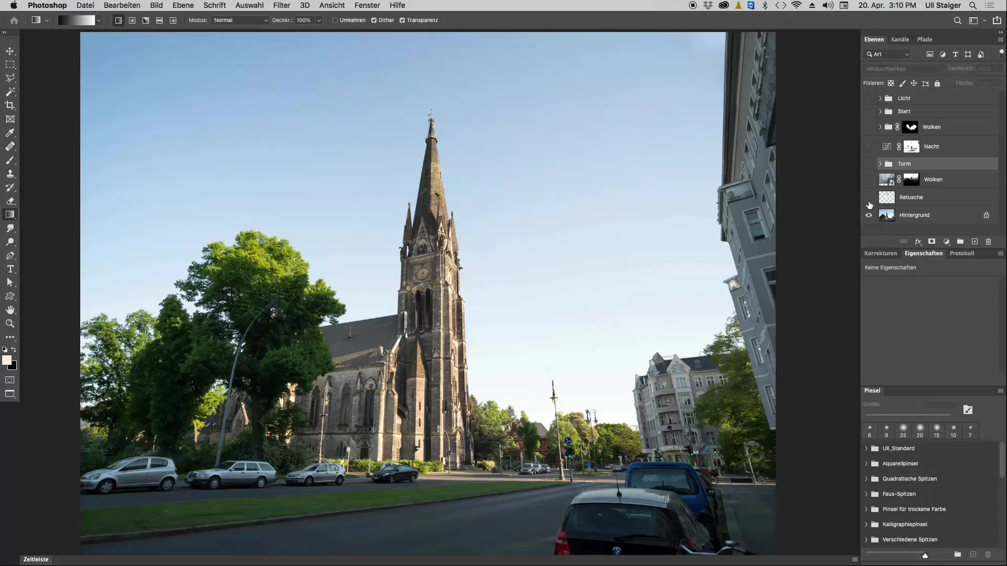Open the Ebene menu
1007x566 pixels.
click(x=183, y=5)
